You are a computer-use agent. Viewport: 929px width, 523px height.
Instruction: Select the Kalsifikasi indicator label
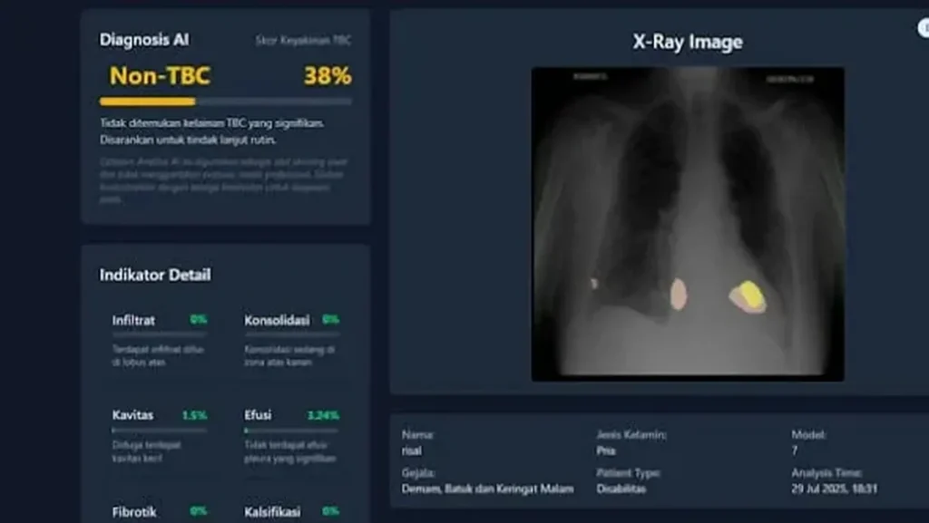pyautogui.click(x=272, y=512)
